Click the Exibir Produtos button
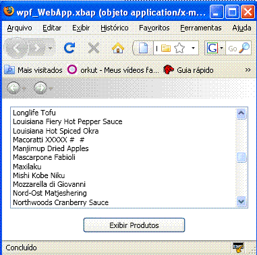 [134, 225]
